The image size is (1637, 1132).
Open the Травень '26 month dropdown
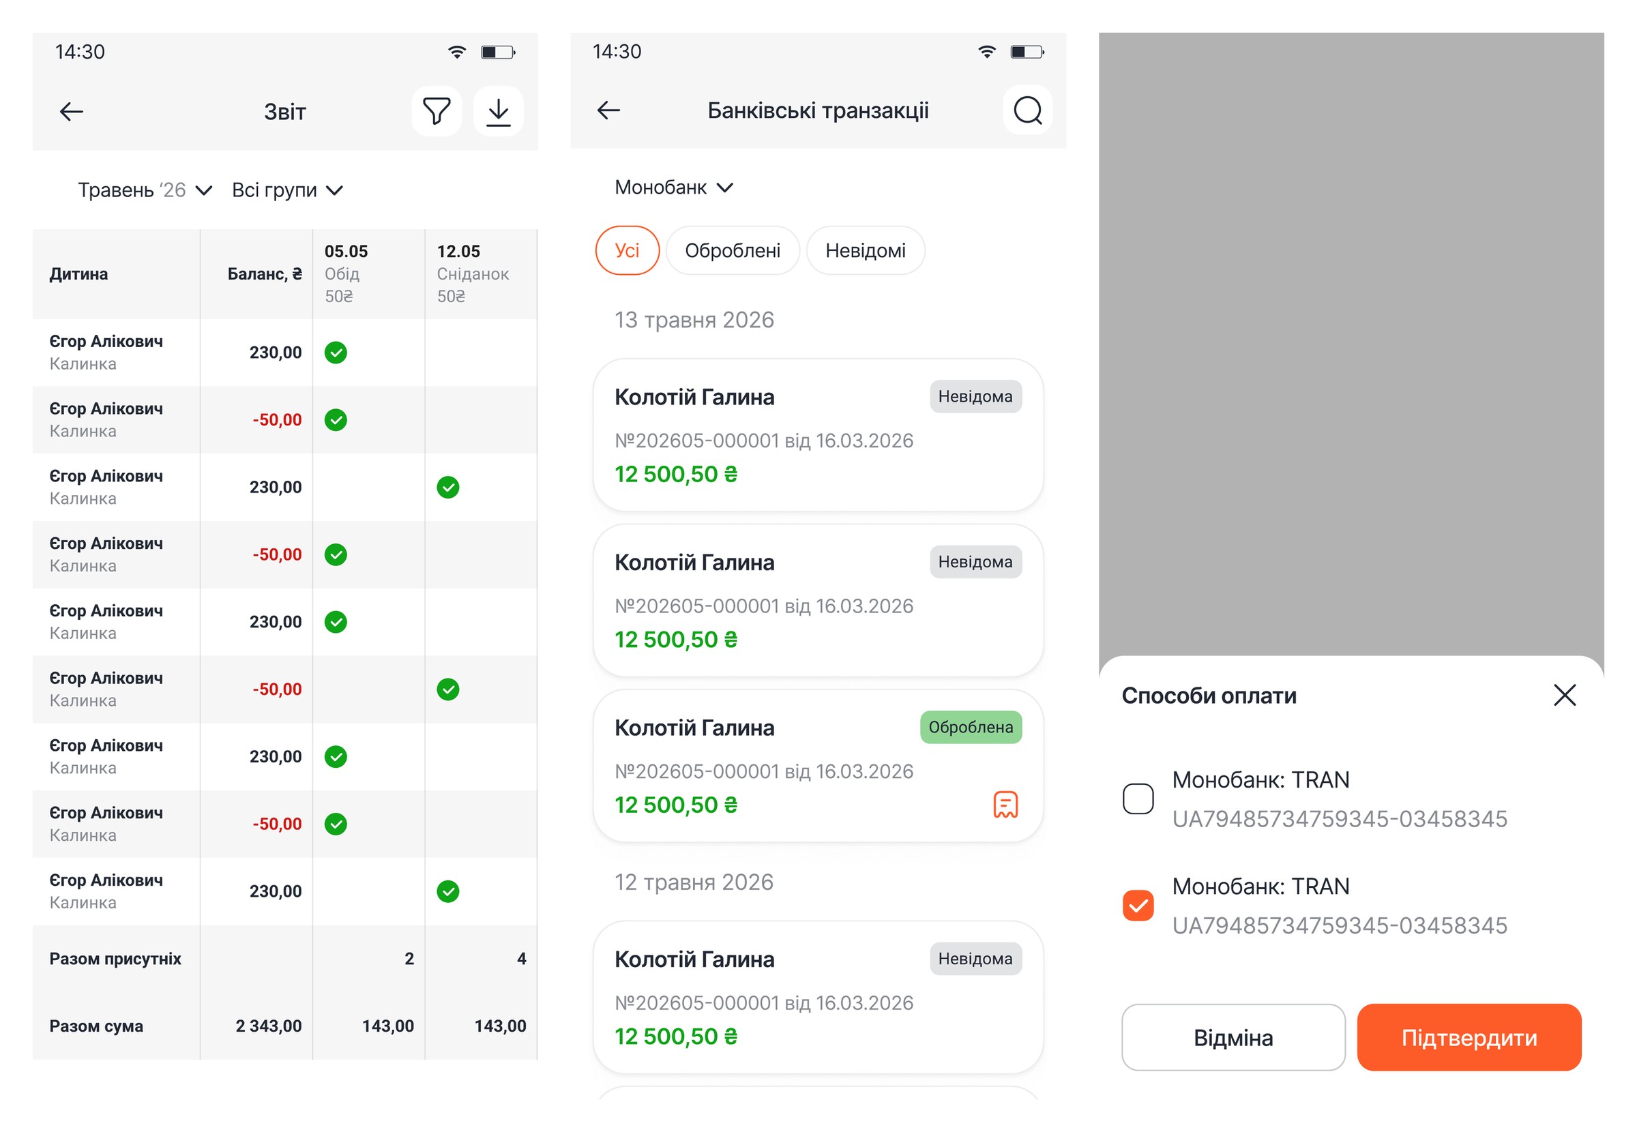point(145,190)
